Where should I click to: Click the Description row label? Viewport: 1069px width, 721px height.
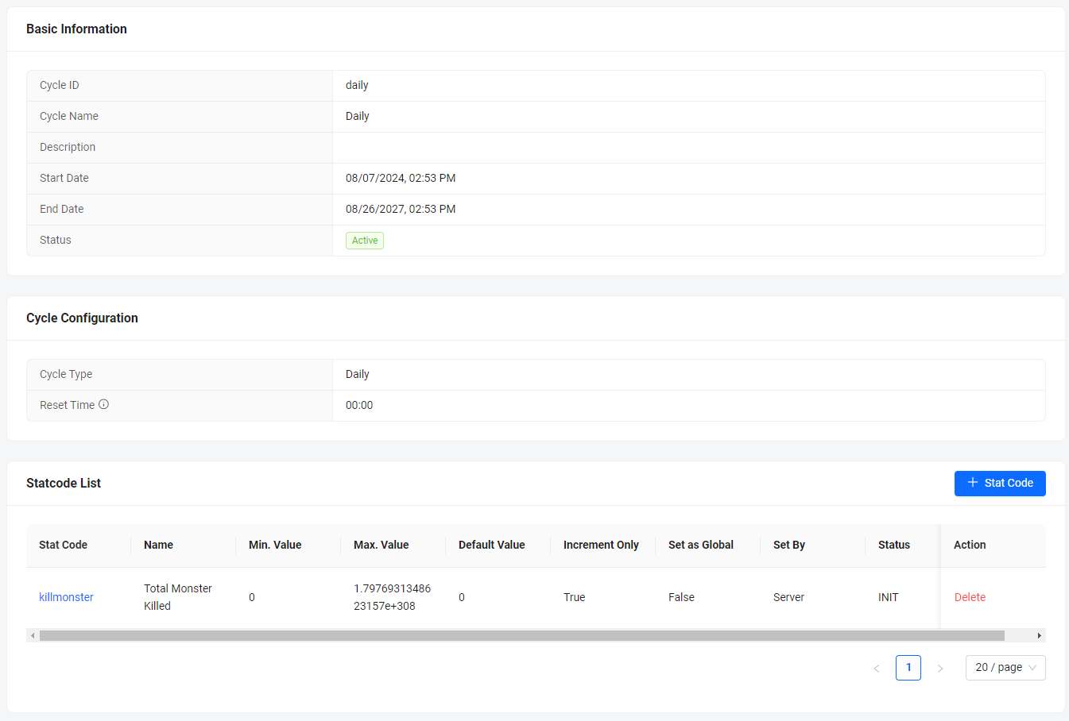[68, 147]
